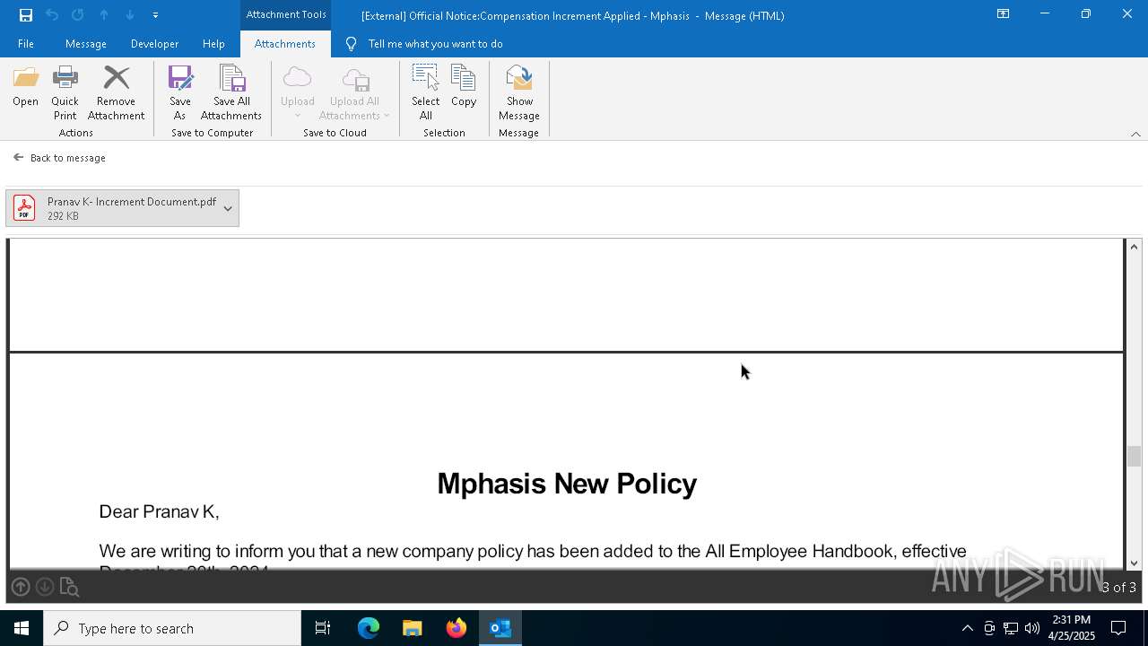Select All attachments
This screenshot has width=1148, height=646.
[425, 93]
